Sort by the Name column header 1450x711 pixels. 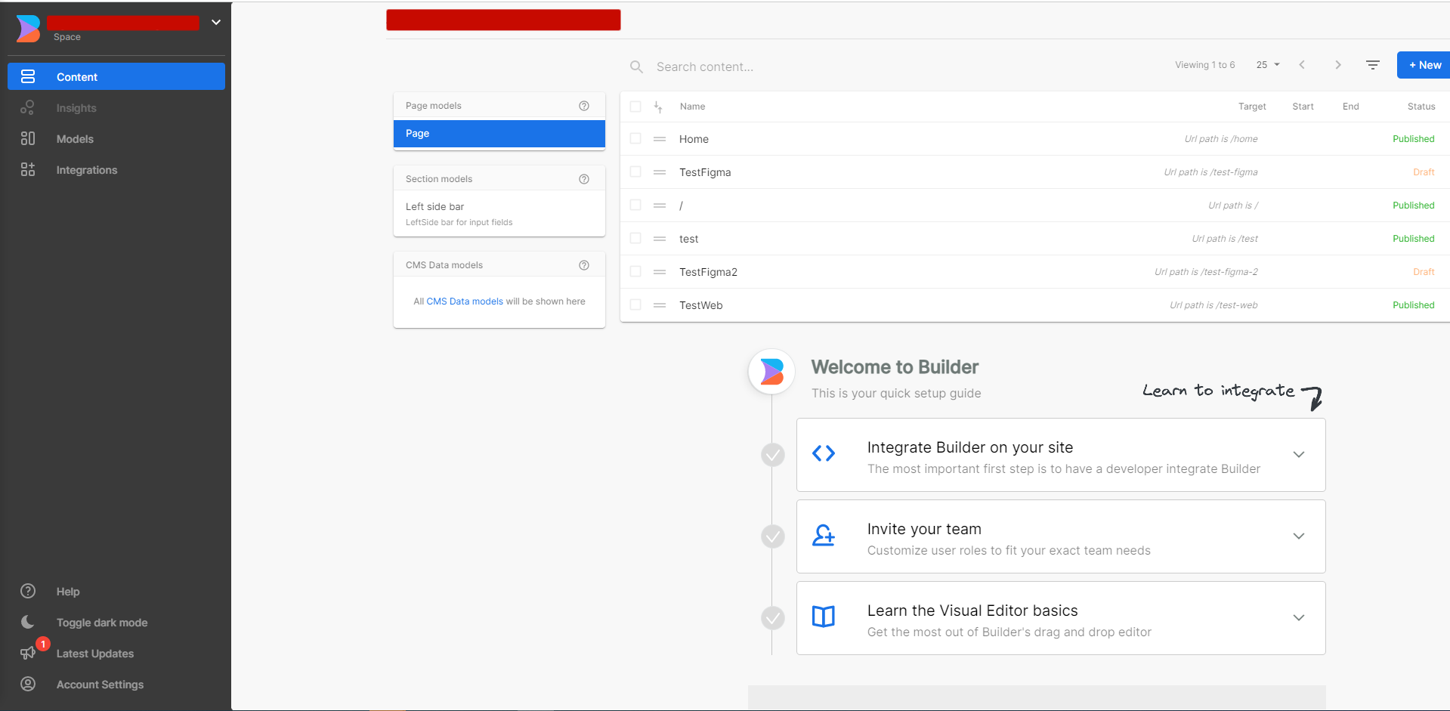(692, 107)
